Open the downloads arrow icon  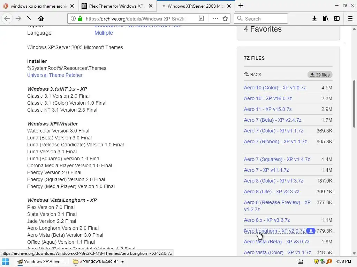coord(314,18)
